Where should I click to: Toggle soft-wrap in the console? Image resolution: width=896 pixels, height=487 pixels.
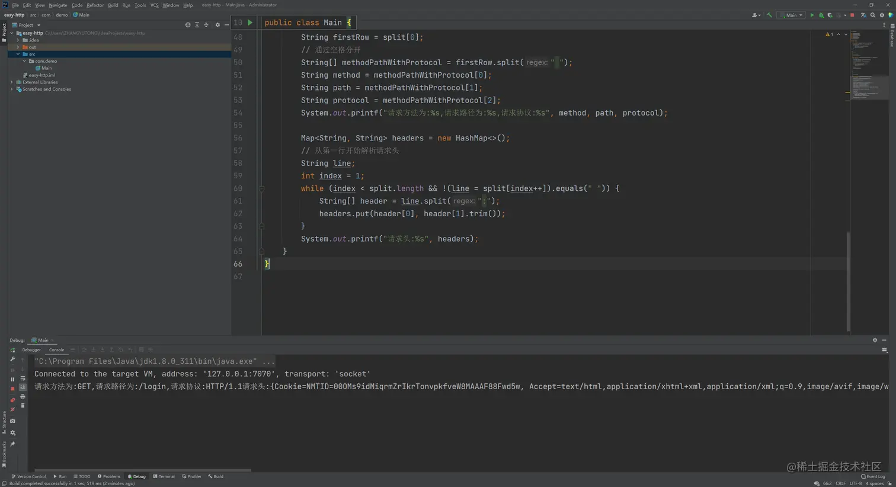coord(23,379)
